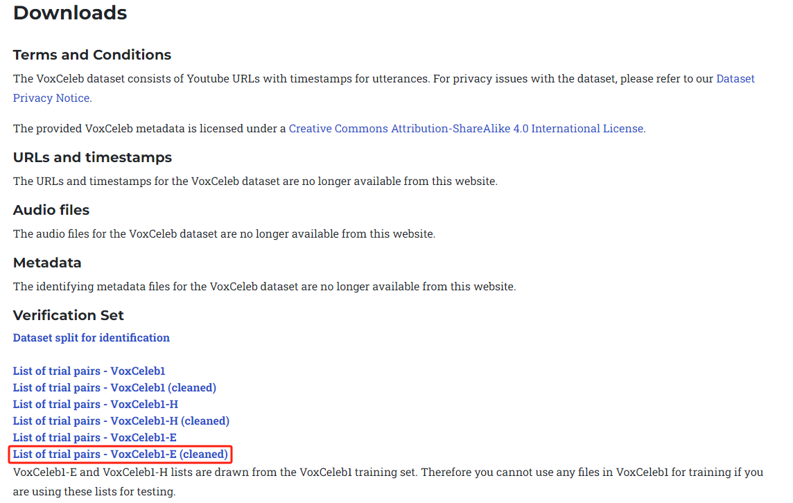The image size is (793, 503).
Task: Click the sentence about URLs and timestamps availability
Action: (x=255, y=182)
